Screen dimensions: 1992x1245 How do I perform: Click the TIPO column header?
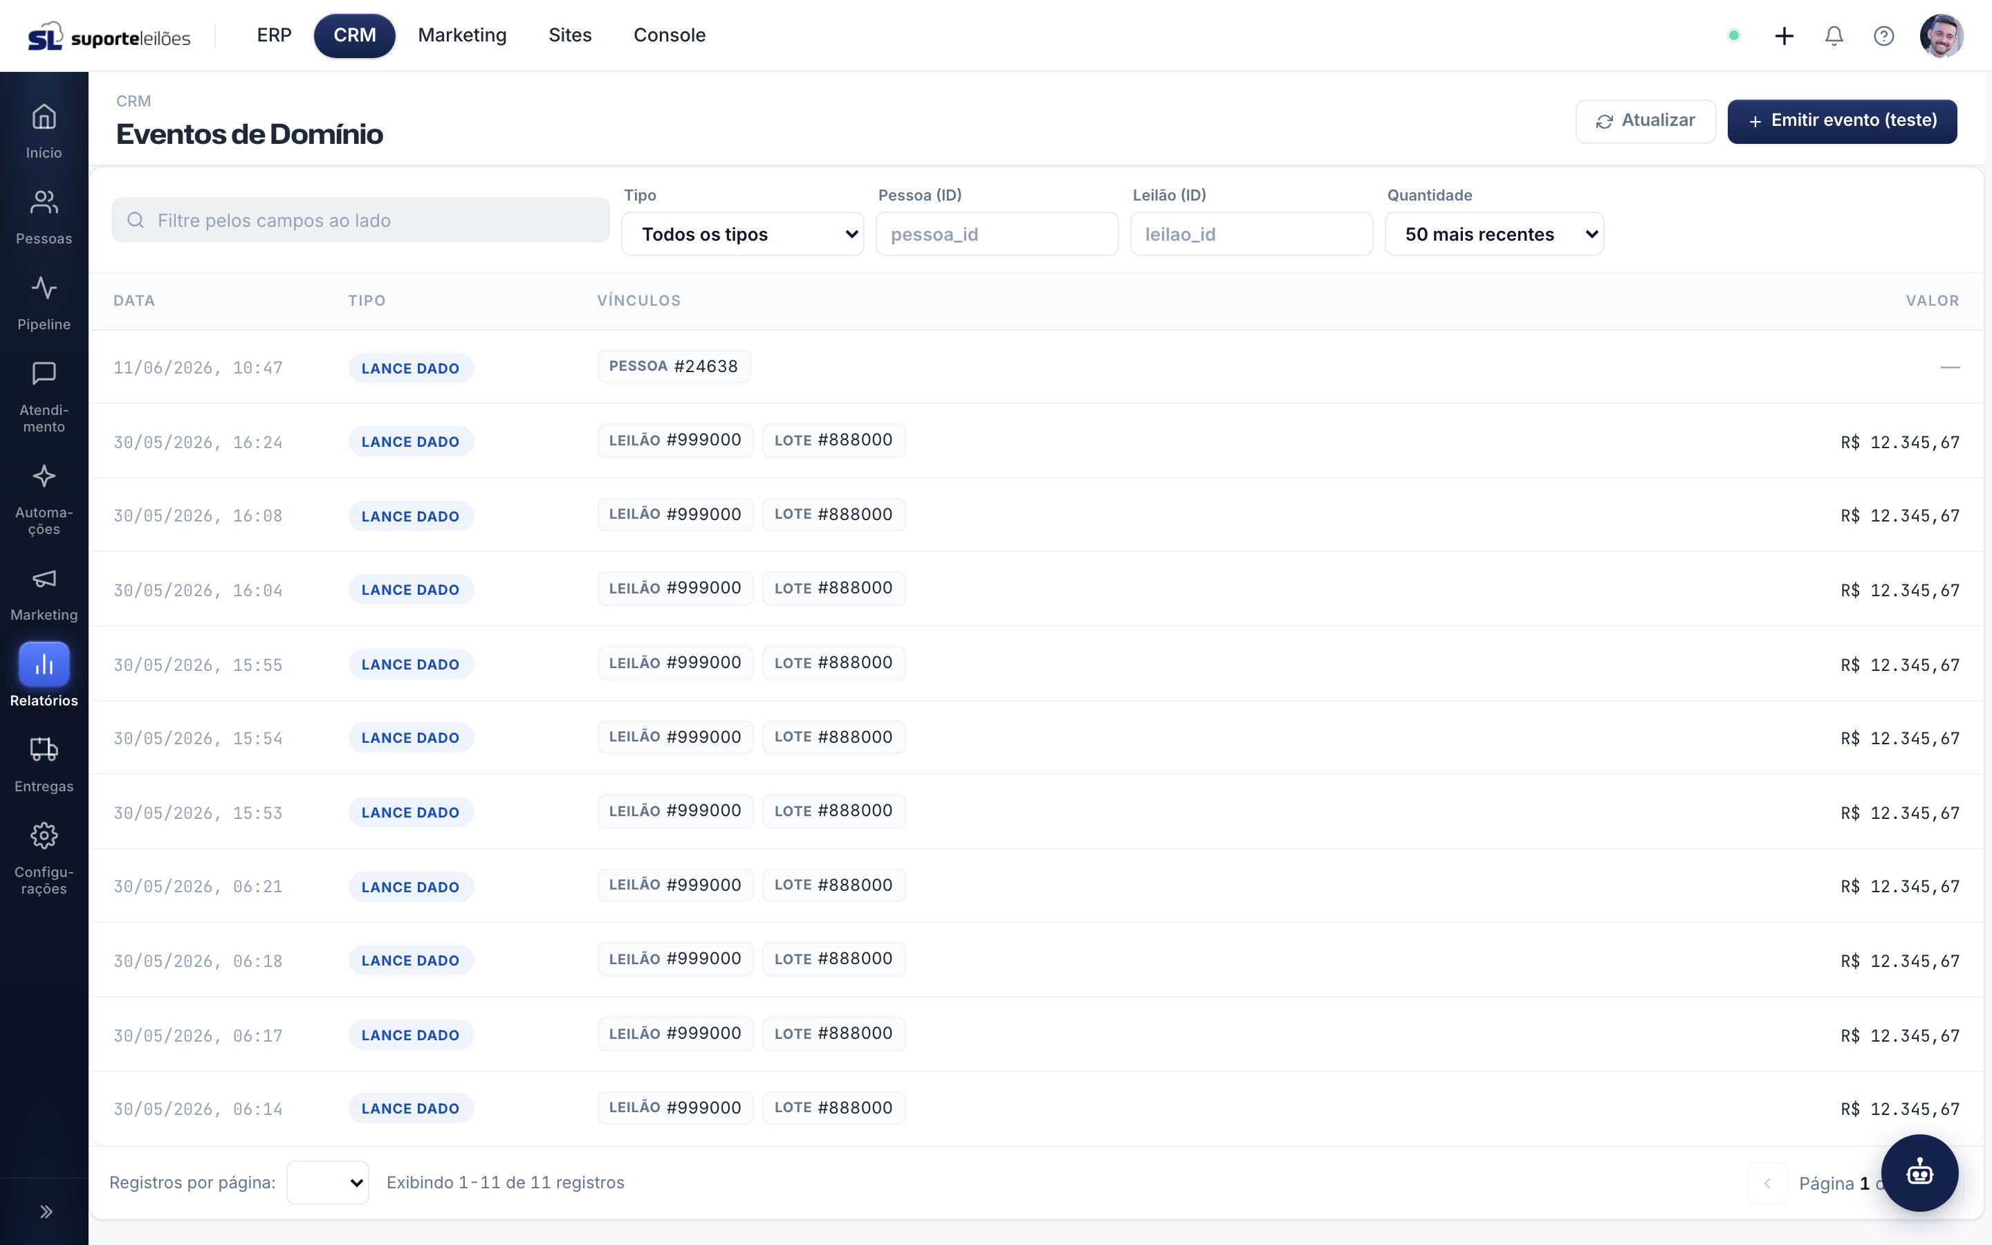tap(367, 301)
